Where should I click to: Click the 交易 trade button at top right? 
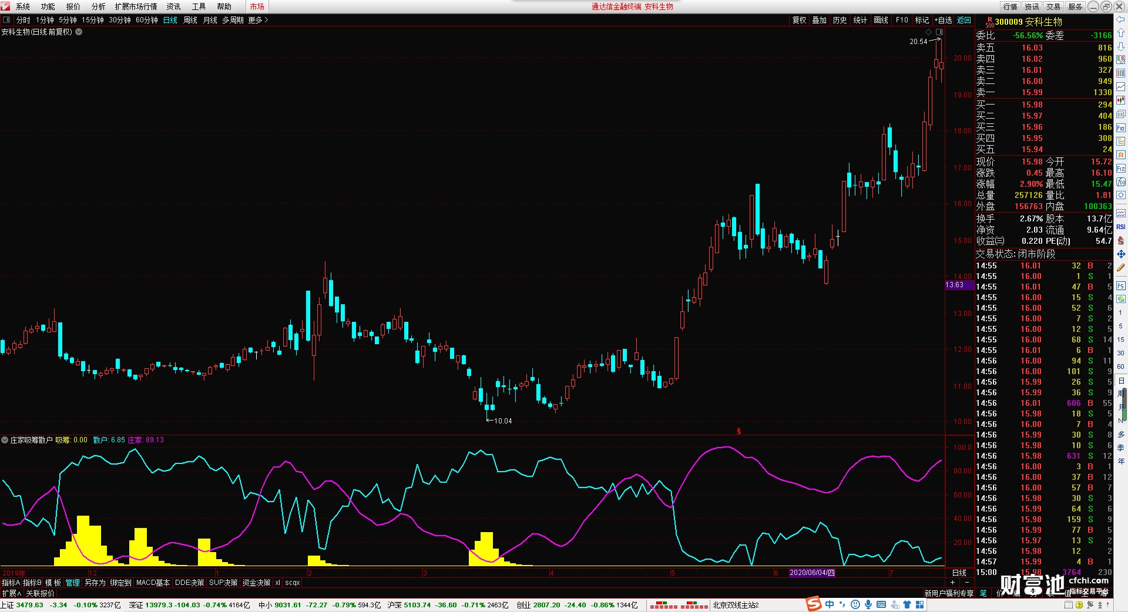tap(1053, 6)
